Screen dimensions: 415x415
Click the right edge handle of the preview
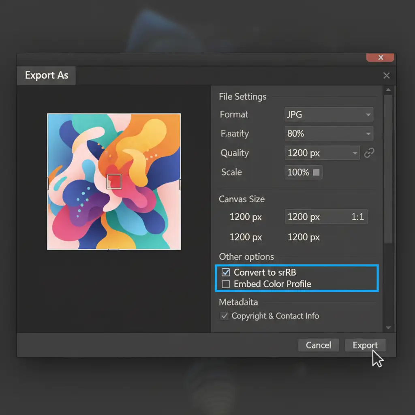pyautogui.click(x=180, y=184)
